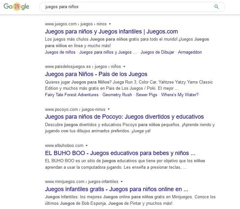Image resolution: width=240 pixels, height=209 pixels.
Task: Click the snippet starting 'Los juegos más chulos'
Action: [127, 42]
